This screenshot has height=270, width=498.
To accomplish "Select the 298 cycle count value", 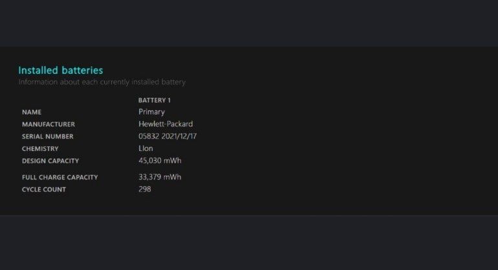I will [x=145, y=189].
